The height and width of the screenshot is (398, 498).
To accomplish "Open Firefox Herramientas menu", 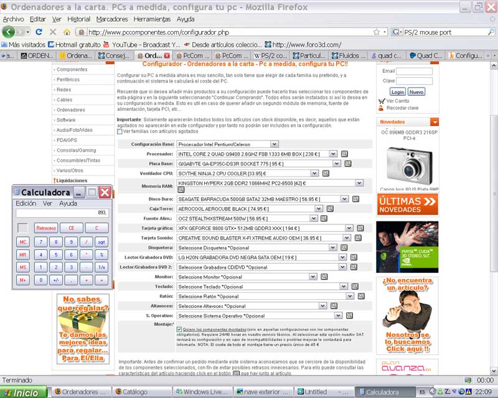I will (x=152, y=19).
